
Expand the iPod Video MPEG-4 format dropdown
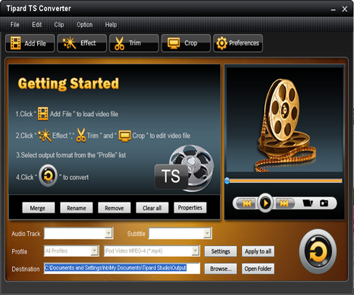[195, 251]
